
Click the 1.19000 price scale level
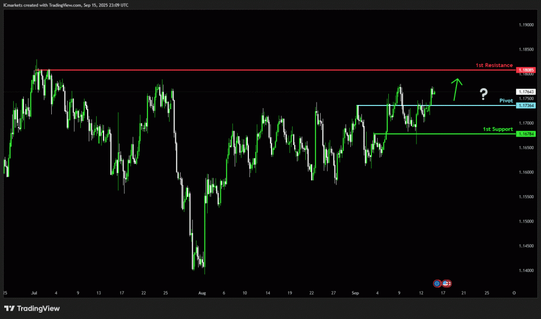[x=526, y=25]
